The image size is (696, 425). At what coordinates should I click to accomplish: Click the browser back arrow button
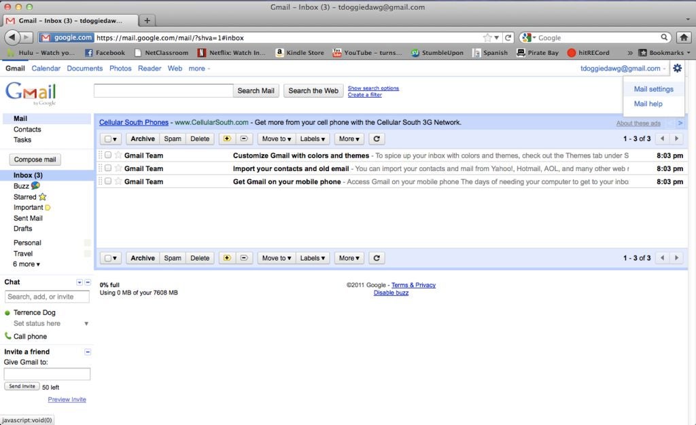point(12,37)
